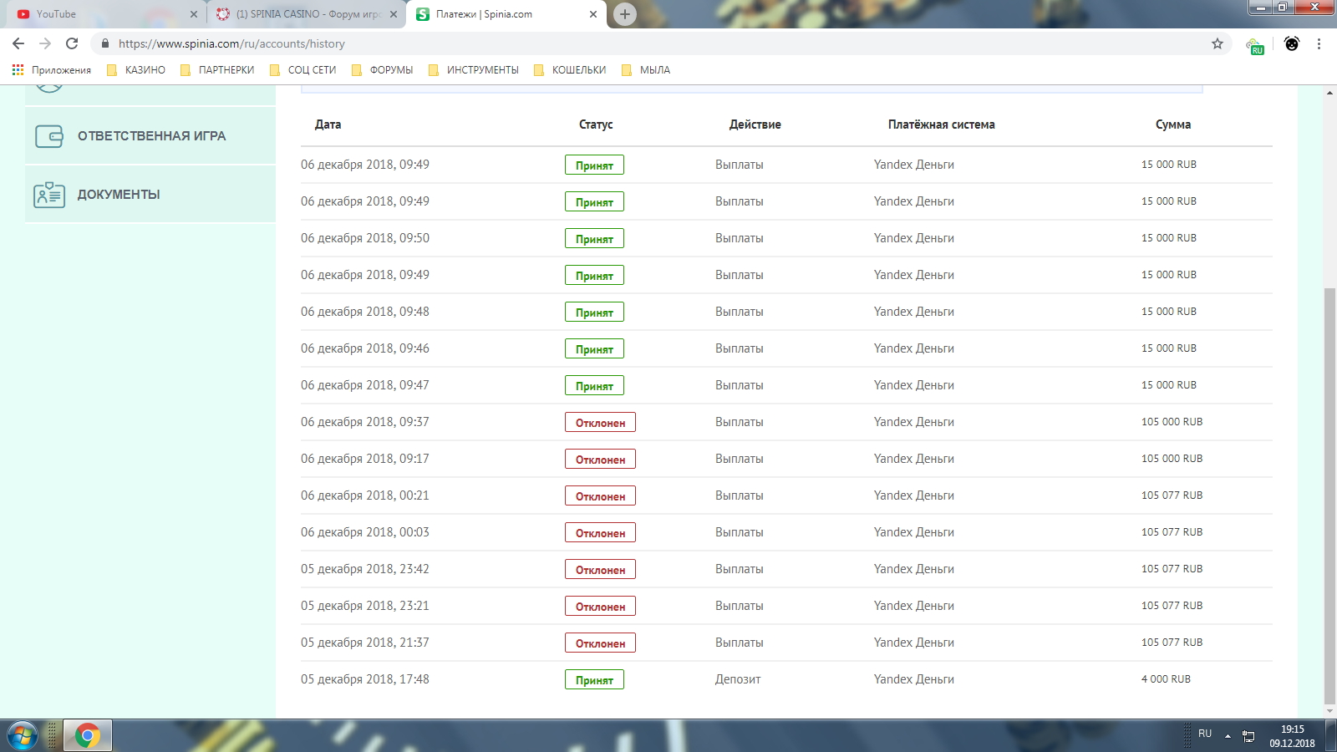Open Windows Start menu
The image size is (1337, 752).
(x=23, y=736)
